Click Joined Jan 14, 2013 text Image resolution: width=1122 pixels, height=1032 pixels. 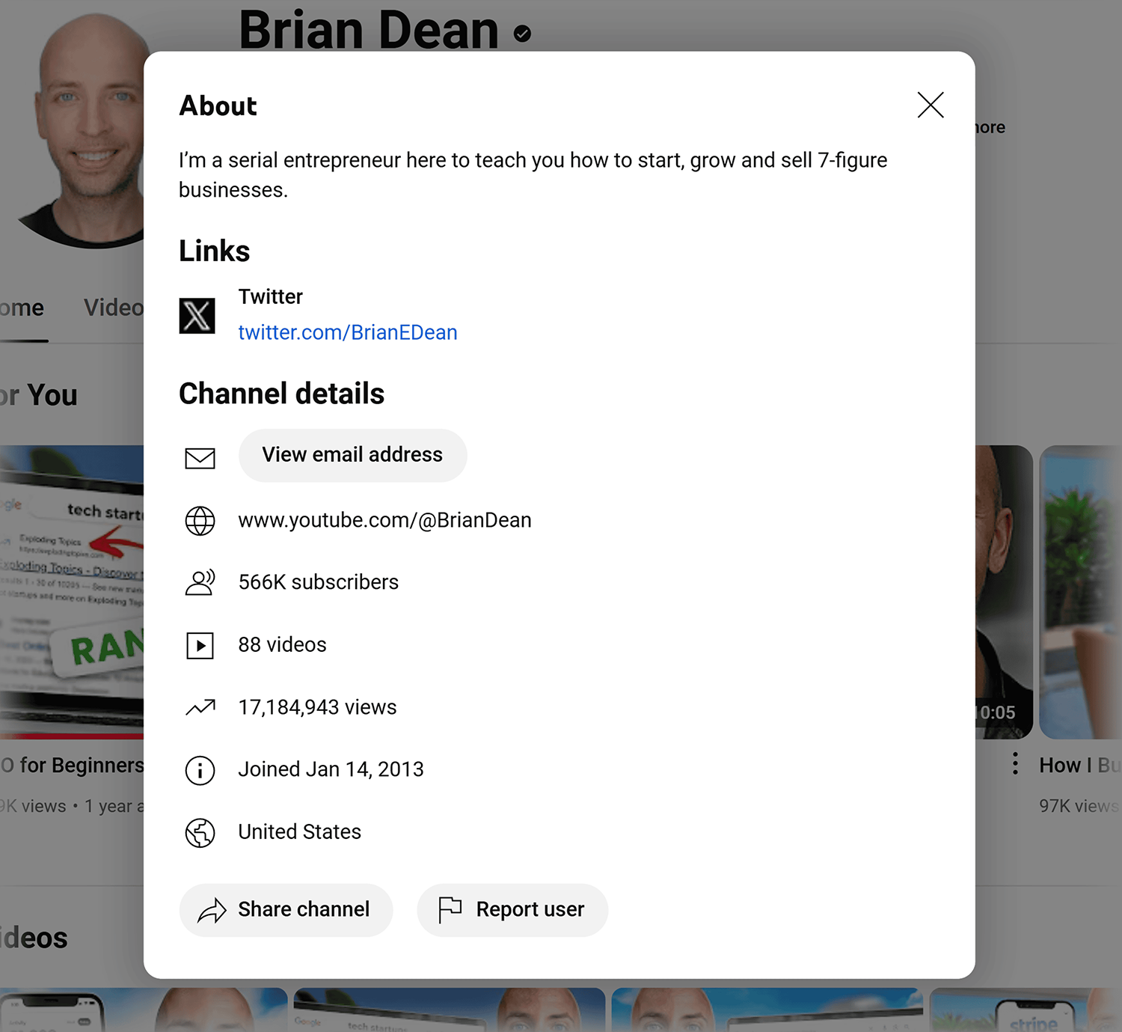331,769
